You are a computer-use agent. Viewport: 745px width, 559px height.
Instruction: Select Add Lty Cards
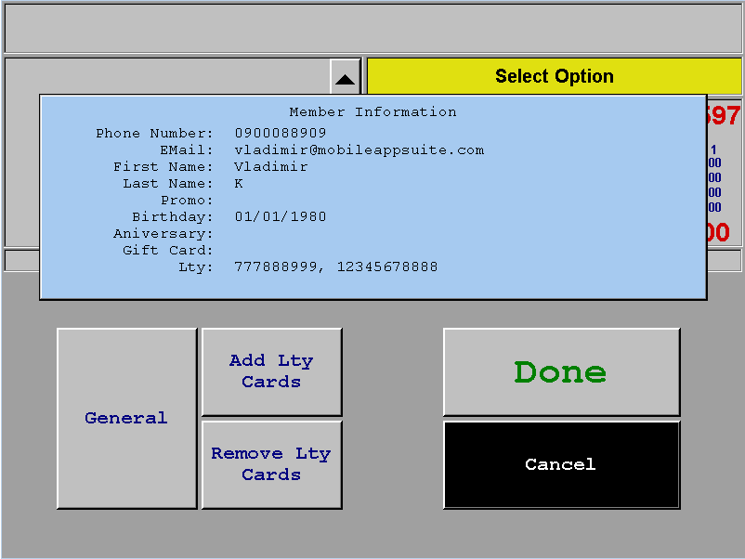click(x=271, y=371)
